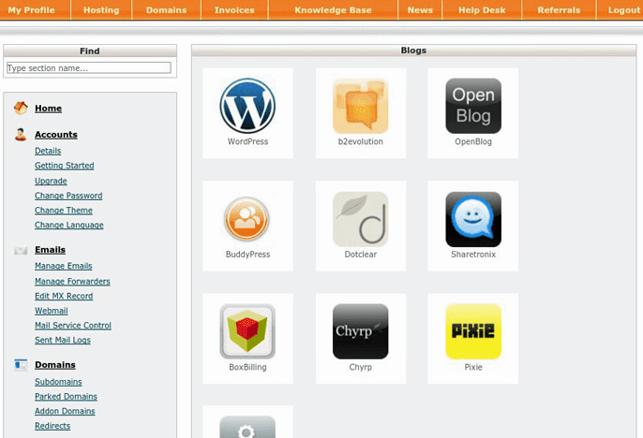This screenshot has height=438, width=643.
Task: Open the Sharetronix app icon
Action: (473, 219)
